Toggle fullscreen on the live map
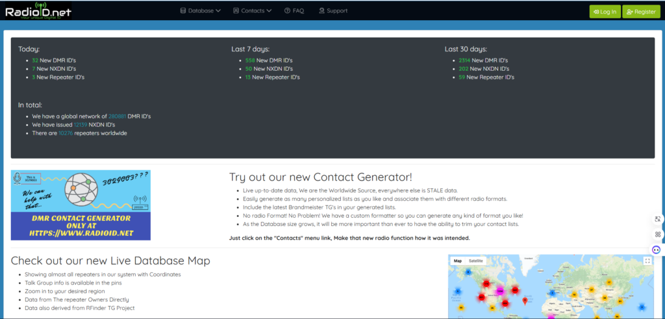665x319 pixels. coord(647,261)
